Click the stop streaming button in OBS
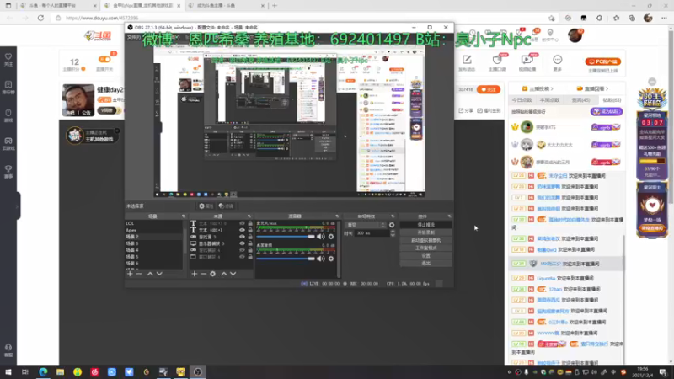 click(425, 225)
